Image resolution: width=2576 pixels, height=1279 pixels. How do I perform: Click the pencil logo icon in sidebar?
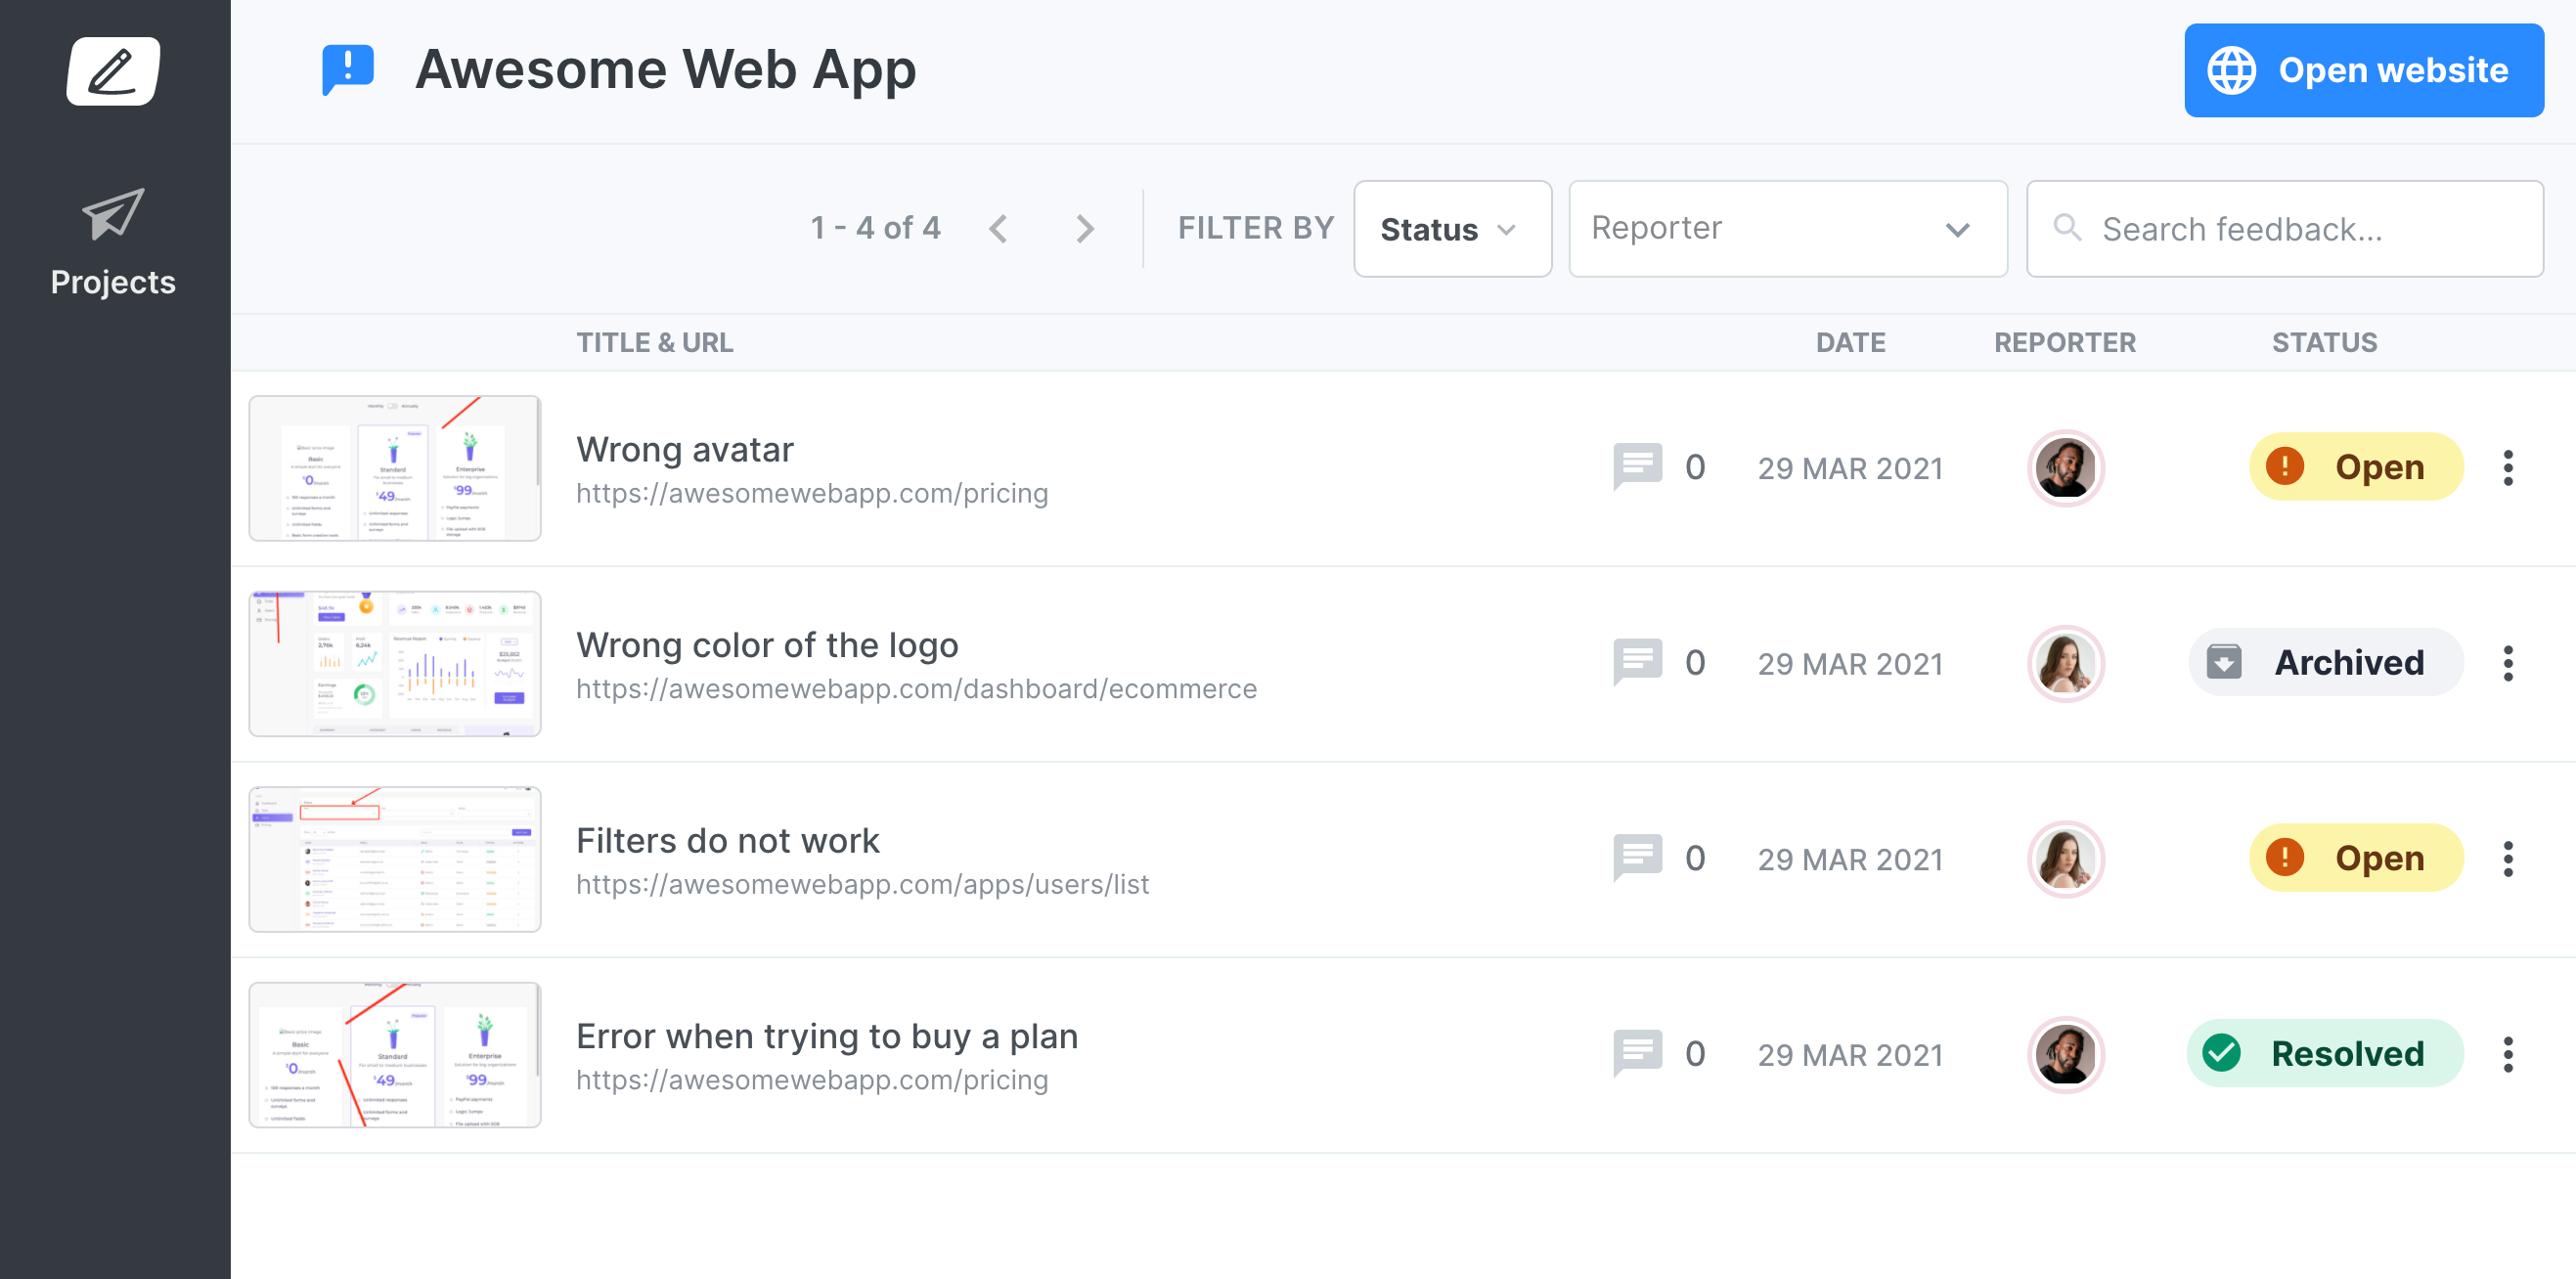pyautogui.click(x=113, y=70)
